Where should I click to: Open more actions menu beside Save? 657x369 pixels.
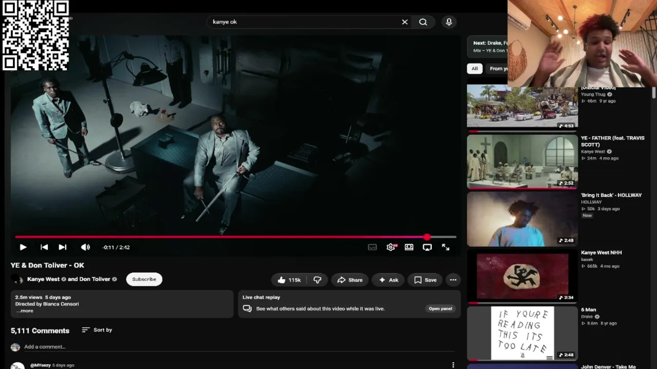(453, 280)
